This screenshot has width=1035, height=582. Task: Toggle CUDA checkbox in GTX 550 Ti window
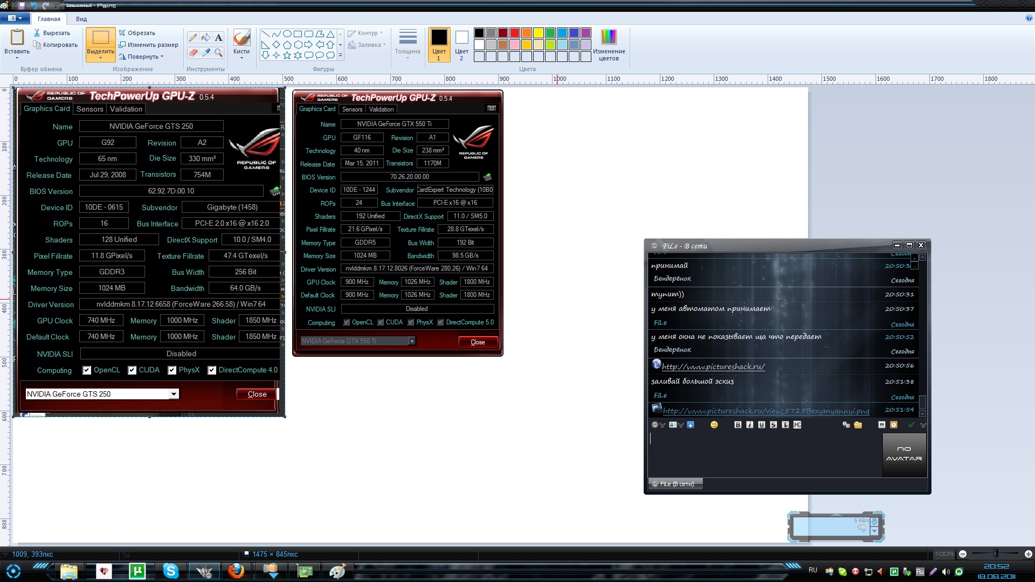tap(381, 322)
